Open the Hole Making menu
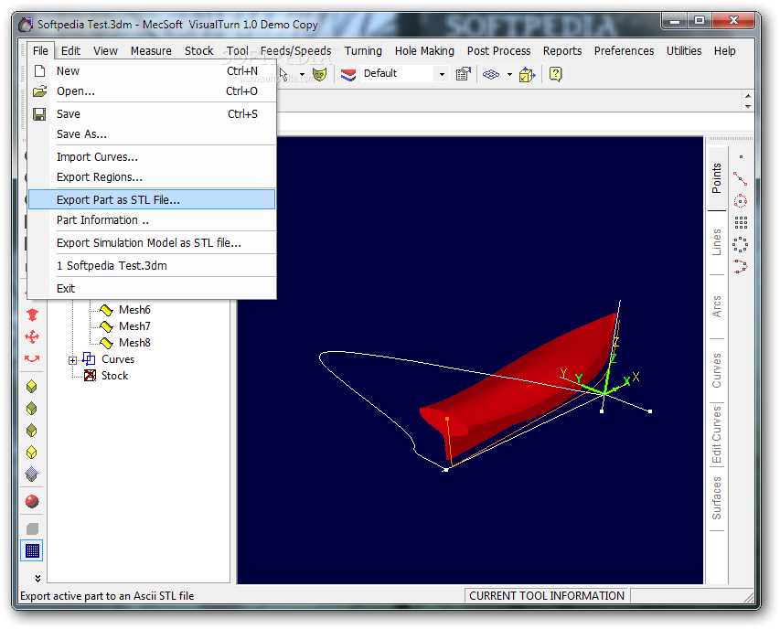The height and width of the screenshot is (629, 780). [x=424, y=50]
